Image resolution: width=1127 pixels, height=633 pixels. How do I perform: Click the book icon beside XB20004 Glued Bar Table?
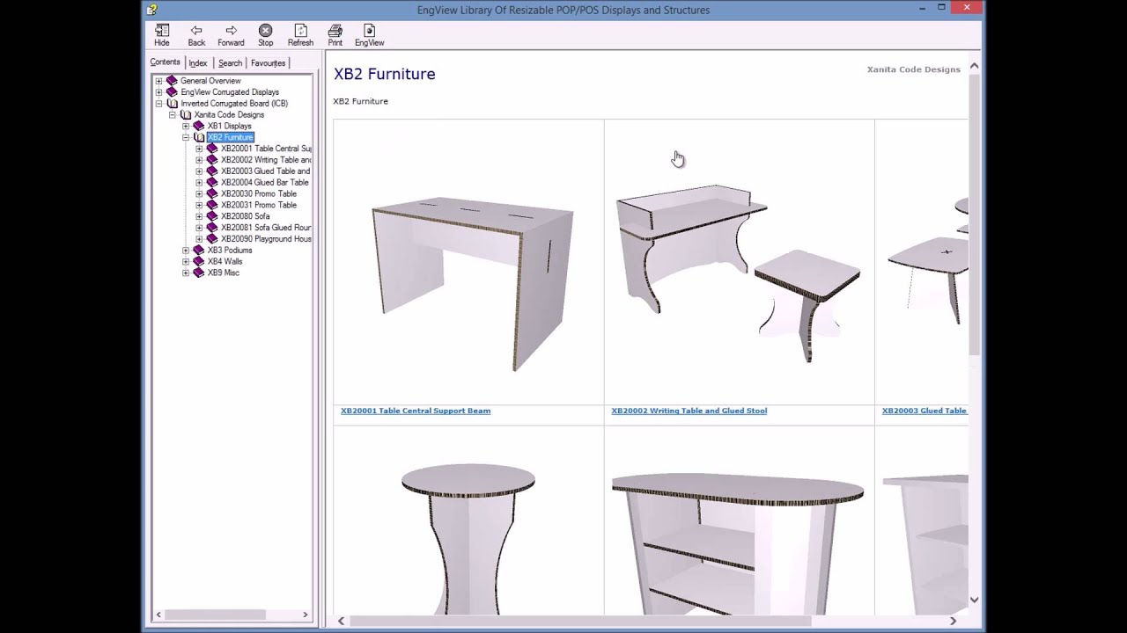coord(212,183)
